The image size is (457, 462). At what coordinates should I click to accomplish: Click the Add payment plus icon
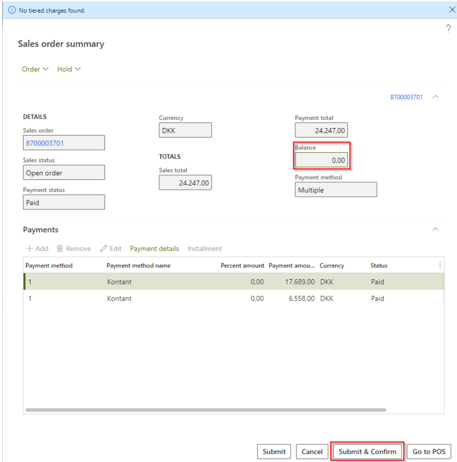point(29,249)
